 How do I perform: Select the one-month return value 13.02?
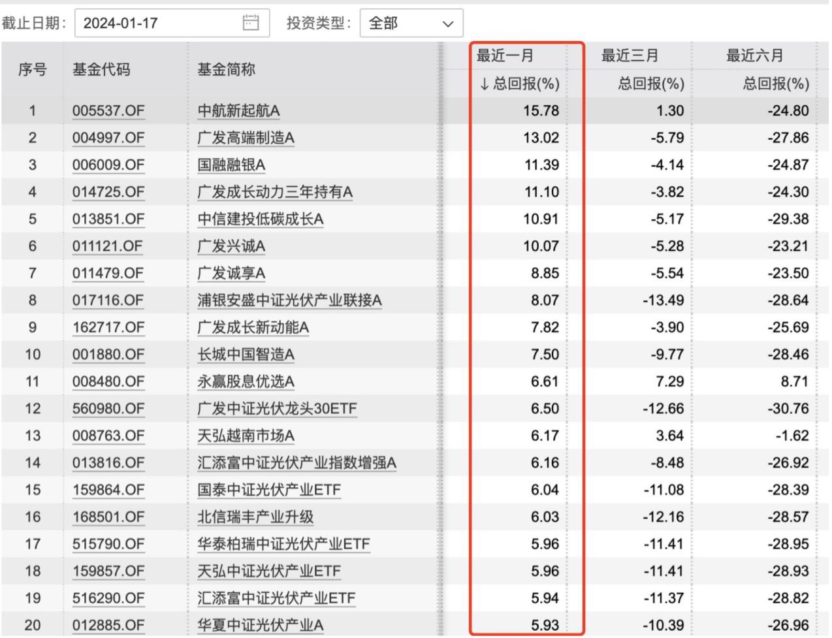point(541,138)
